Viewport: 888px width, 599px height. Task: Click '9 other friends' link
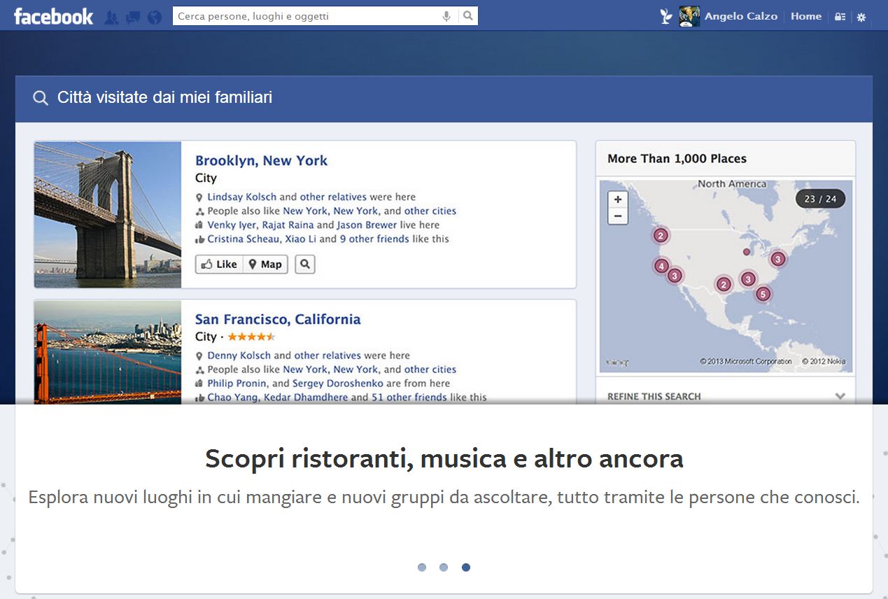click(x=374, y=239)
